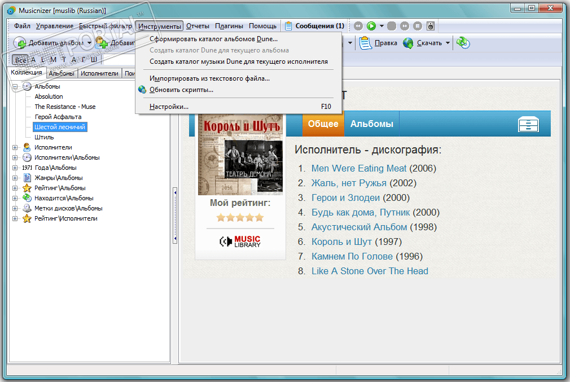Screen dimensions: 570x382
Task: Switch to the Альбомы tab in left panel
Action: [x=62, y=73]
